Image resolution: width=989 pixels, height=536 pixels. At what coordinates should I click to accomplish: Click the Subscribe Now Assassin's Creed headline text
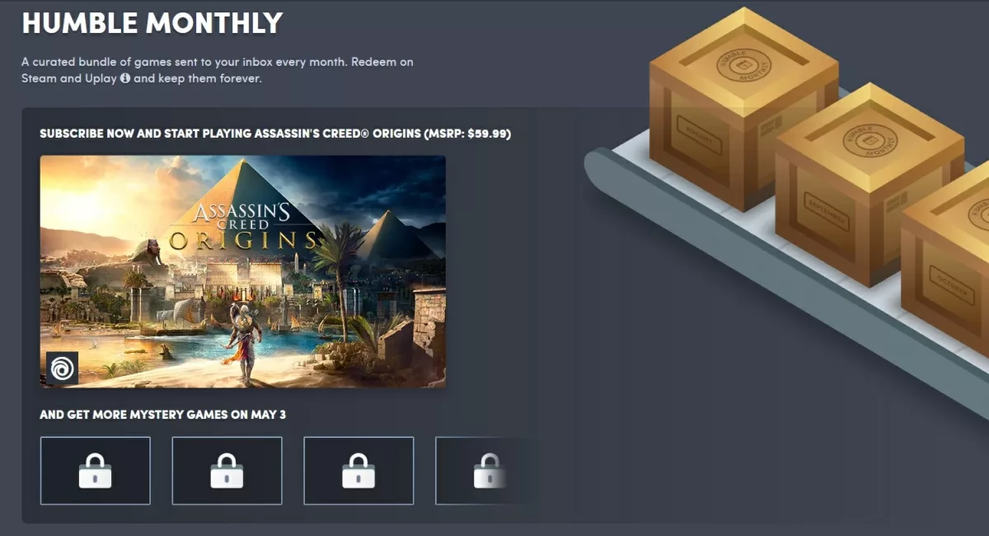275,133
